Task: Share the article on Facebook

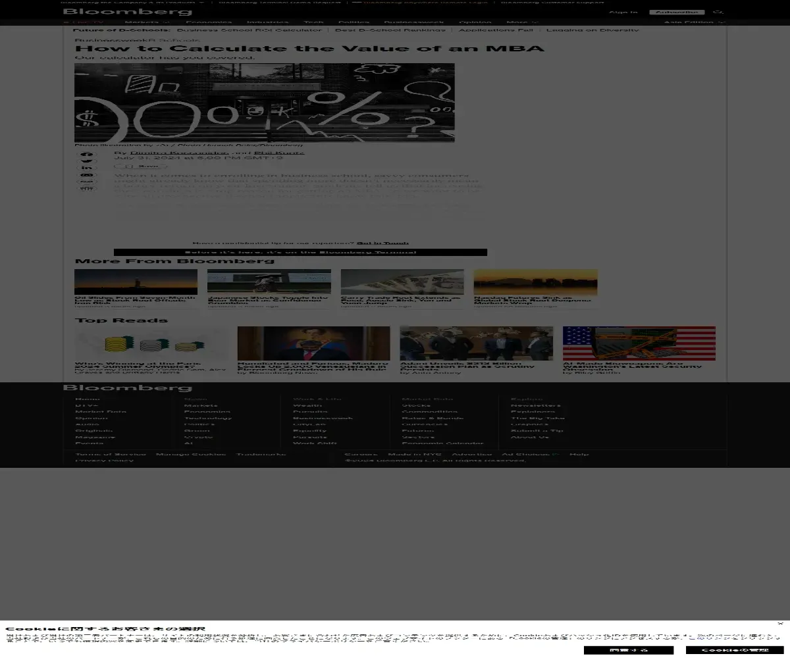Action: pos(87,155)
